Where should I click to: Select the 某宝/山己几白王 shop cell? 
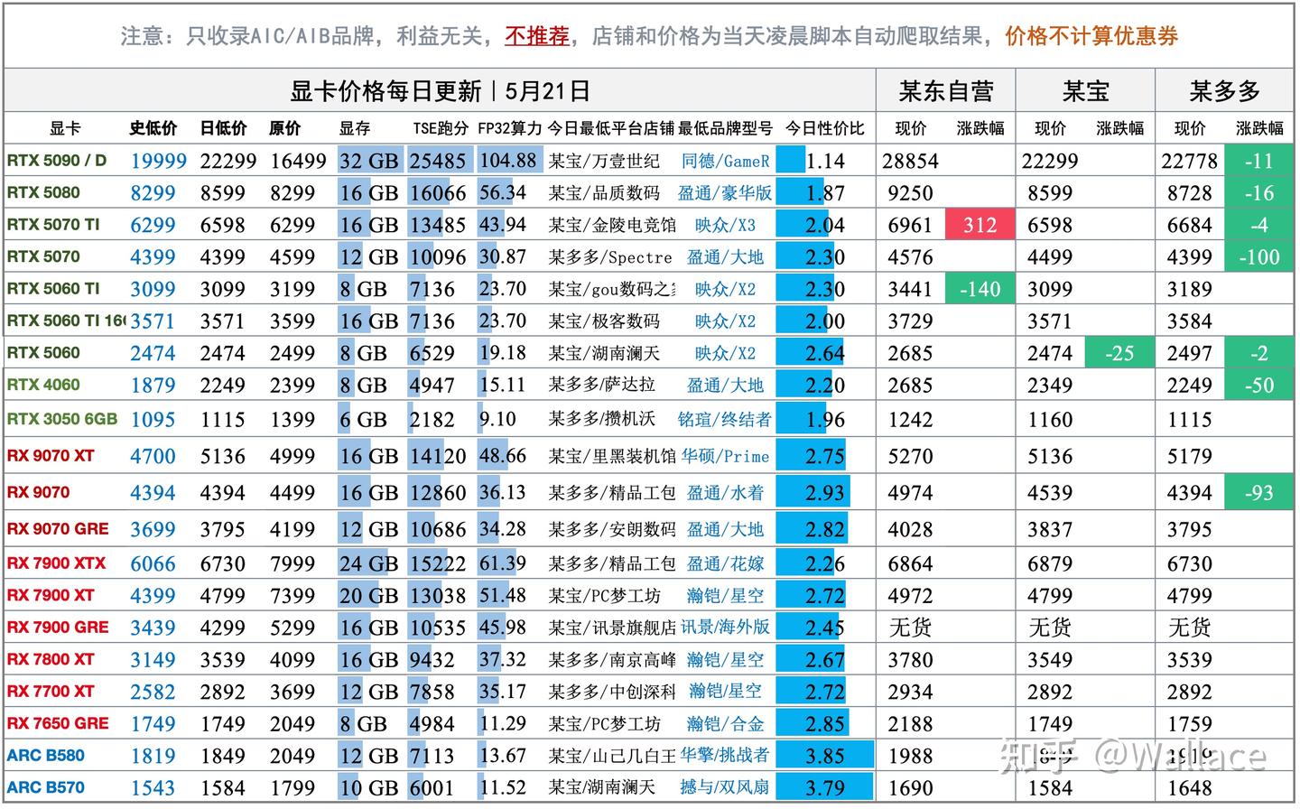click(x=612, y=755)
